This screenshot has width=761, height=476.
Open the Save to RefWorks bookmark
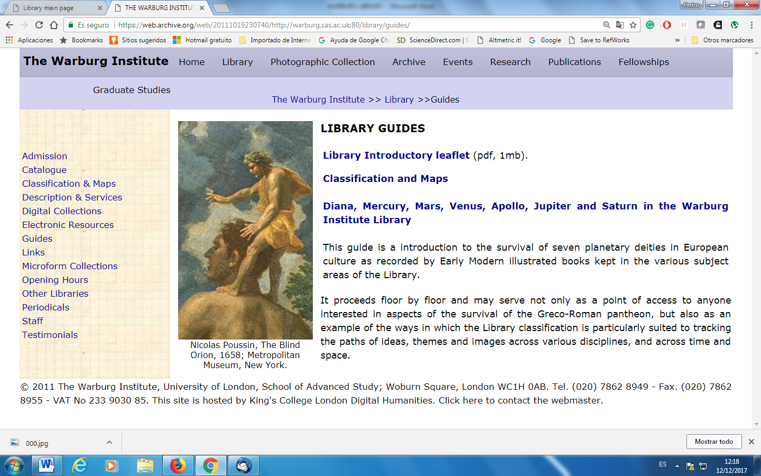[x=599, y=40]
